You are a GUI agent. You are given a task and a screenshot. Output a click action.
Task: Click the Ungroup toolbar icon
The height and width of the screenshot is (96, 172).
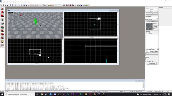point(26,5)
